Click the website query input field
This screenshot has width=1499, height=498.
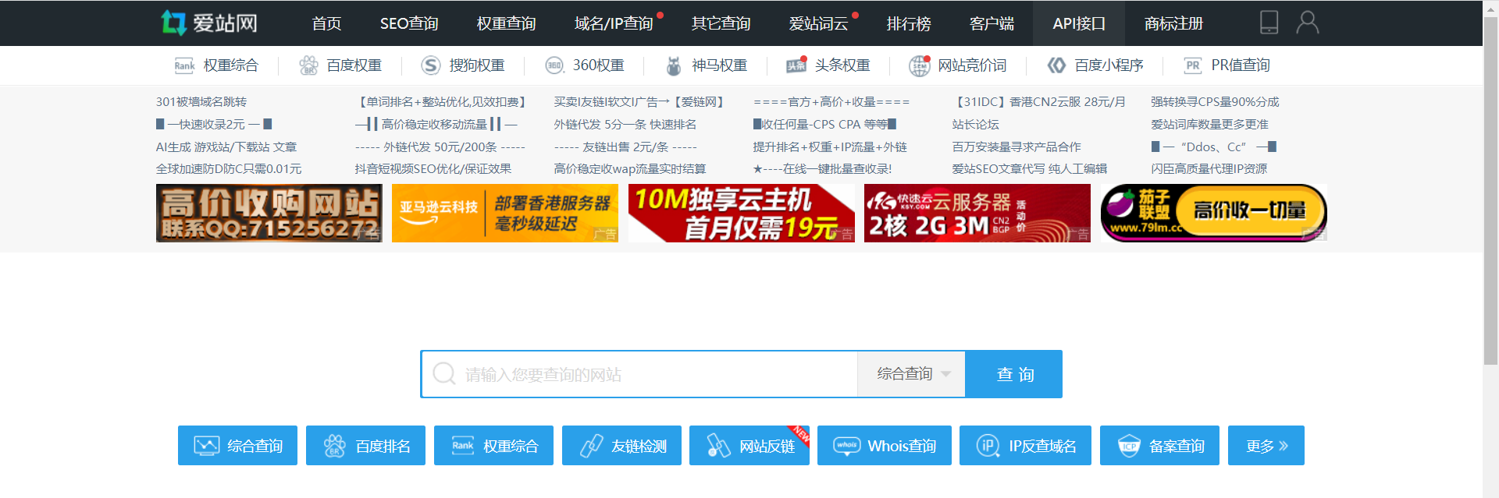(656, 374)
